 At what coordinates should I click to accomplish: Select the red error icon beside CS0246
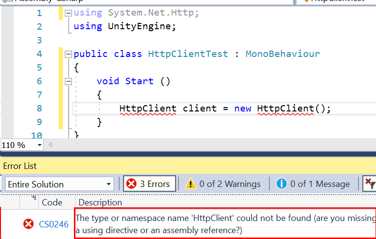pos(28,224)
